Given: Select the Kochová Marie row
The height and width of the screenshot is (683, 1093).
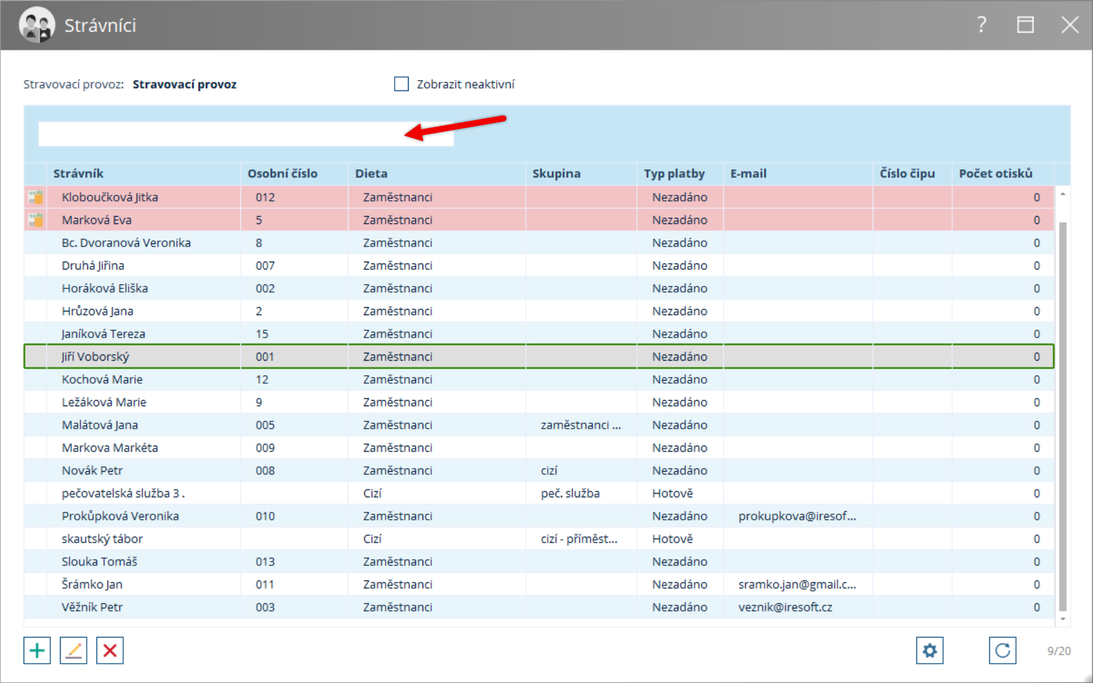Looking at the screenshot, I should pyautogui.click(x=539, y=379).
